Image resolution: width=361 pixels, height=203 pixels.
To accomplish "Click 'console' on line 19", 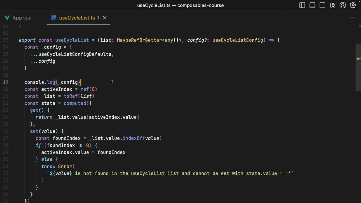I will 34,82.
